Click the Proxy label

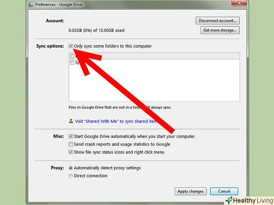coord(57,168)
